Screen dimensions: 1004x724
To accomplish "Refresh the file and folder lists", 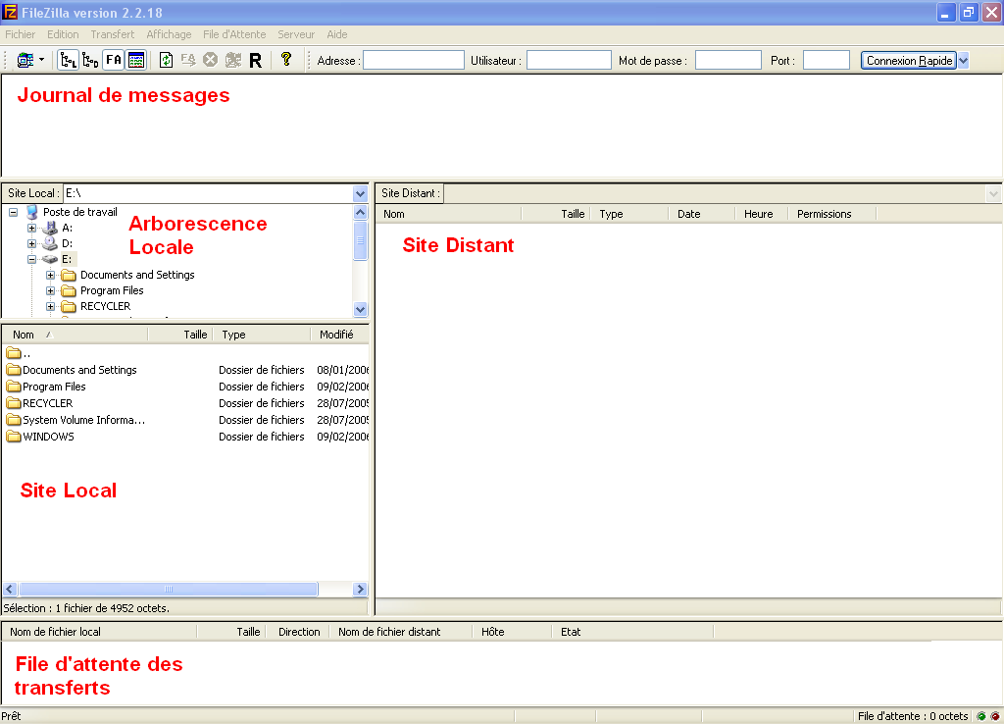I will pos(167,59).
